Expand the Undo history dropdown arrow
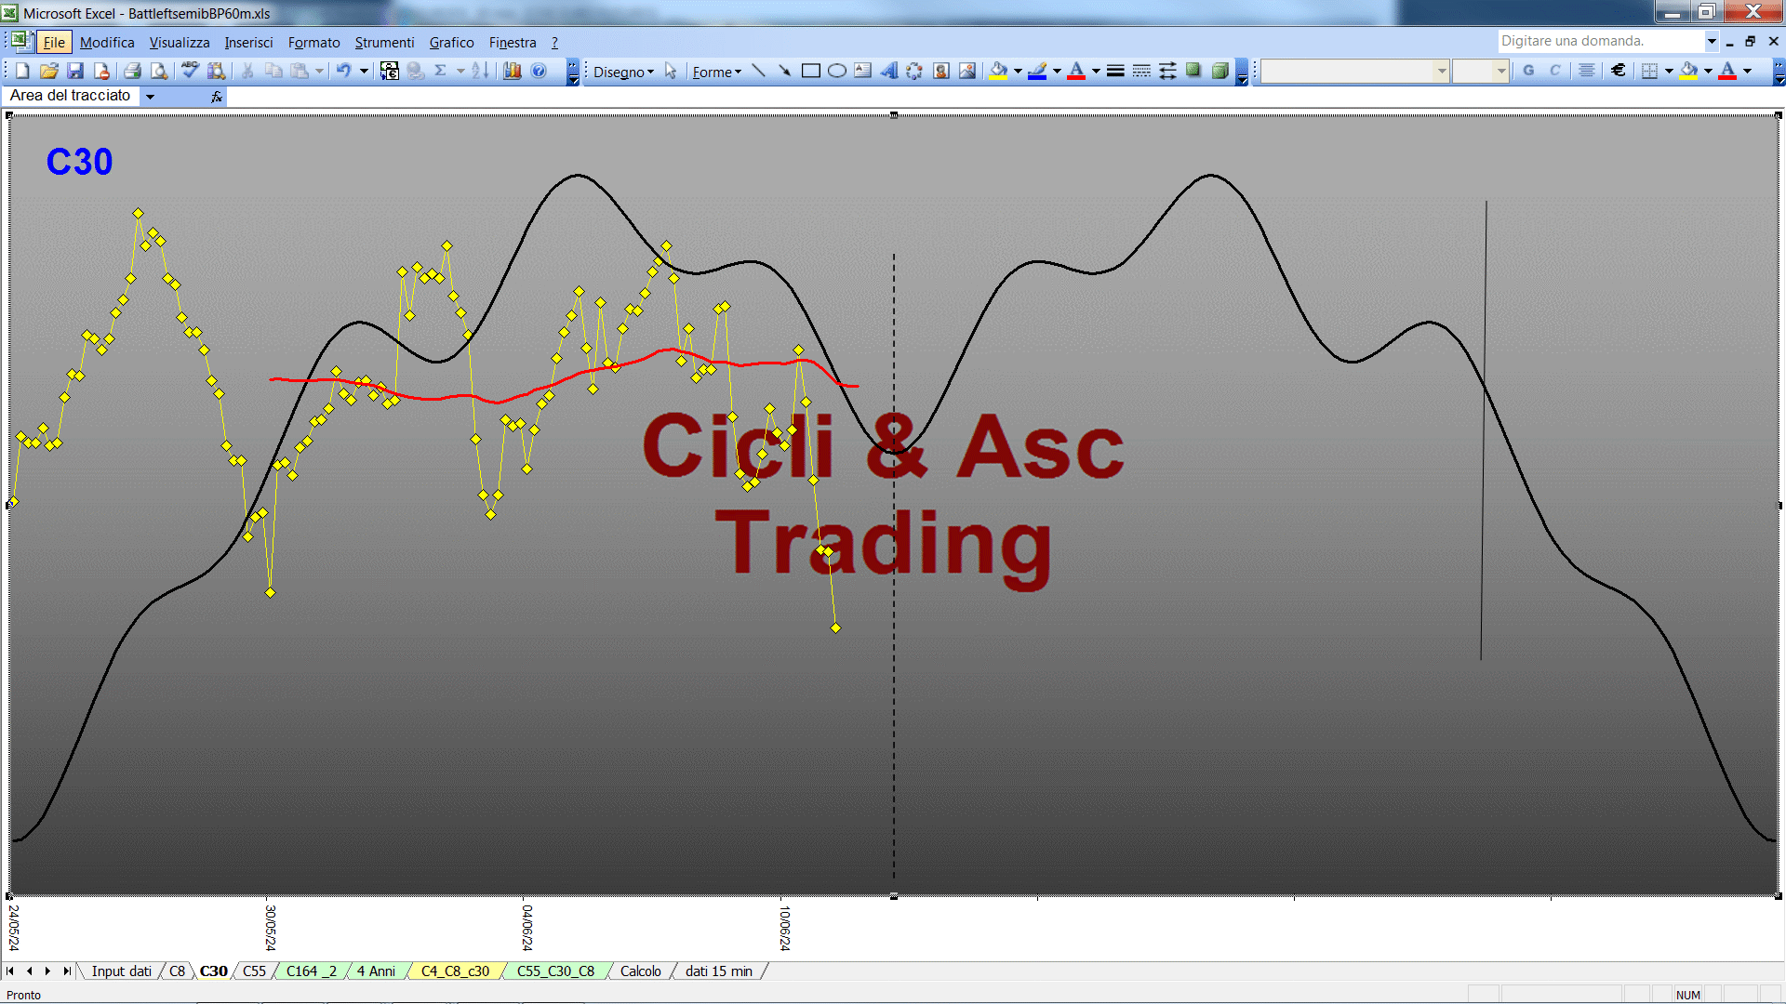1786x1004 pixels. [x=364, y=71]
